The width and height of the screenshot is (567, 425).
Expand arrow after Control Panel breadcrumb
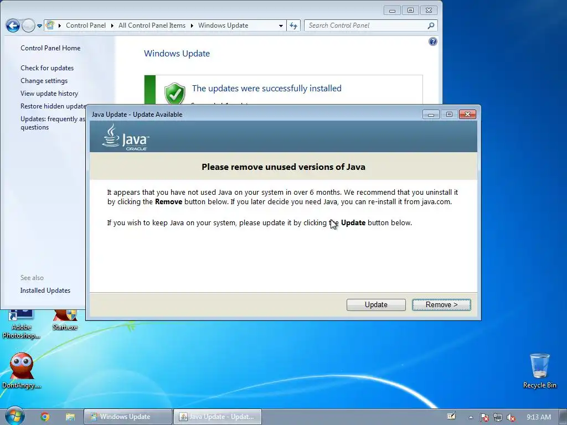click(x=112, y=25)
